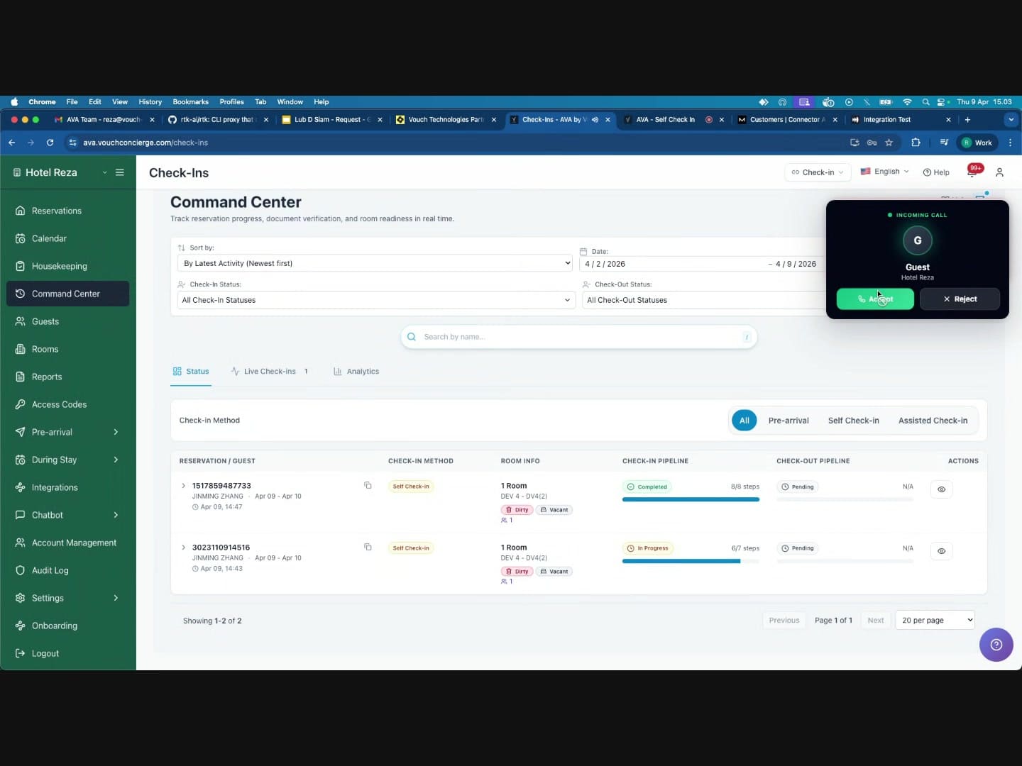
Task: Reject the incoming call
Action: [960, 299]
